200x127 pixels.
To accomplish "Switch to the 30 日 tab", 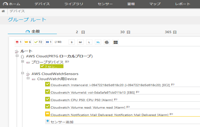I will pos(125,32).
